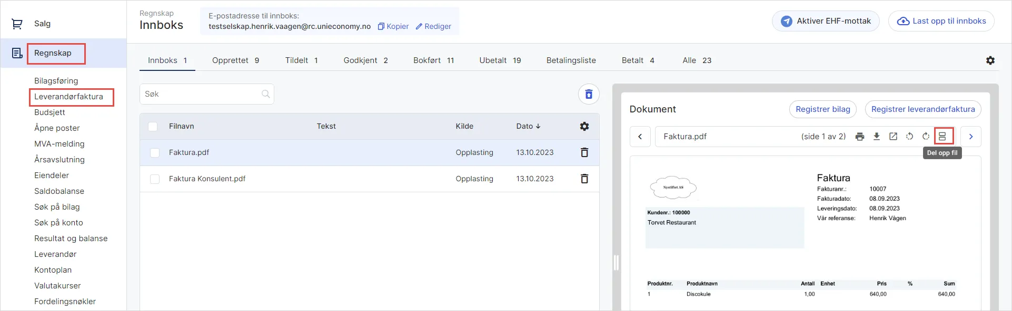Go to the next document with the right chevron

pyautogui.click(x=971, y=137)
